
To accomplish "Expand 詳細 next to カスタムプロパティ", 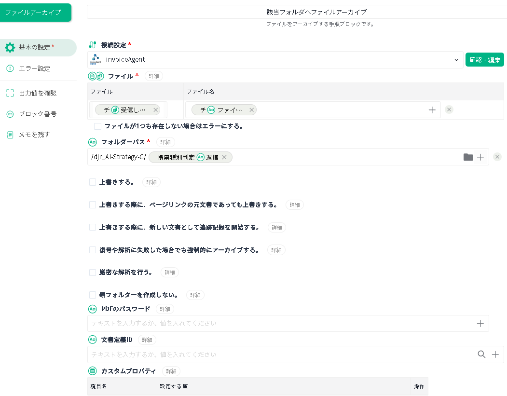I will point(171,371).
